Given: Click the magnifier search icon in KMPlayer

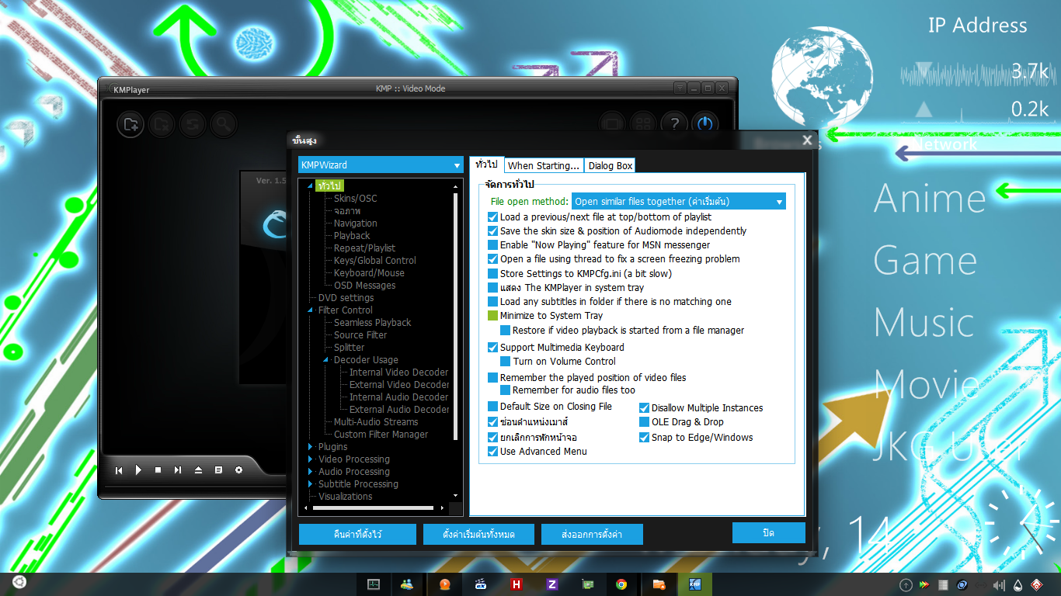Looking at the screenshot, I should [x=224, y=124].
